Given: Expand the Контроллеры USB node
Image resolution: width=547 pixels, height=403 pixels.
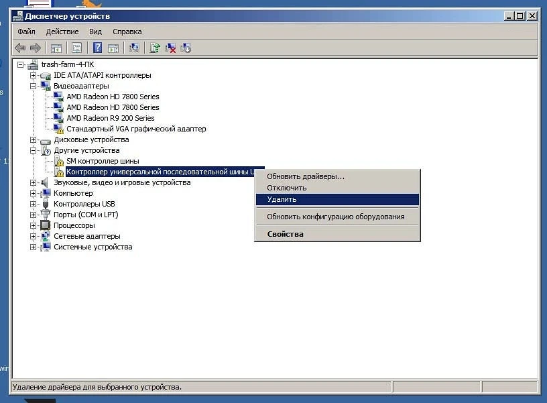Looking at the screenshot, I should point(33,204).
